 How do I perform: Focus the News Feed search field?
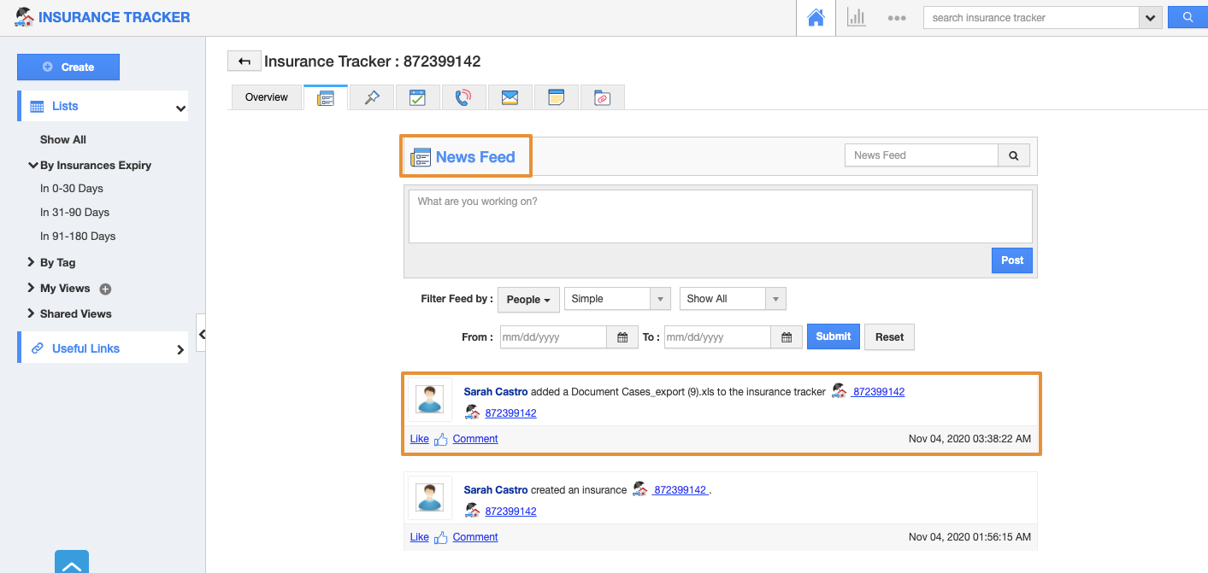click(922, 155)
